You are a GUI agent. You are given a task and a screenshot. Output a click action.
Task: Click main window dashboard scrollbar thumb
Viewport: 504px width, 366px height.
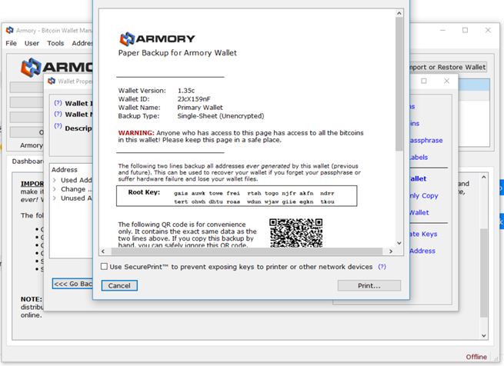(x=484, y=272)
